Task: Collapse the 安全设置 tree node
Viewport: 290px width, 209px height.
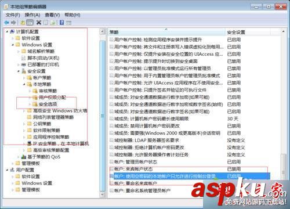Action: tap(19, 71)
